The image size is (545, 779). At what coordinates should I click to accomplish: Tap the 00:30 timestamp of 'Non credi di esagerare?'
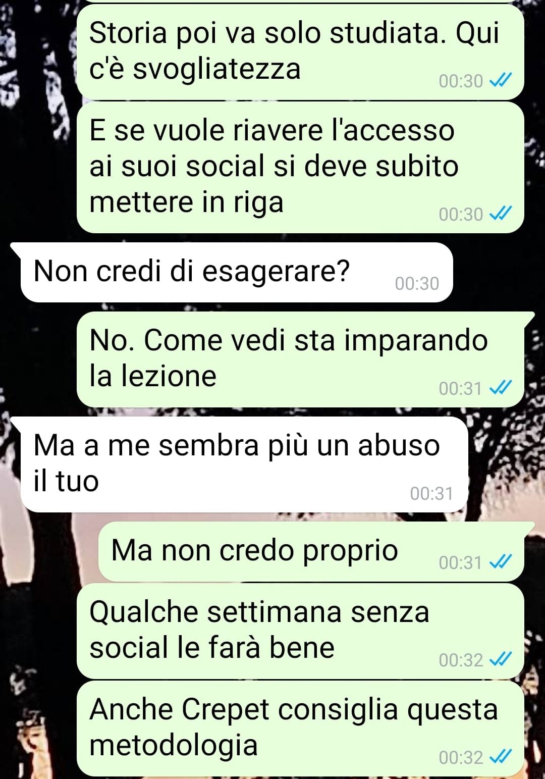417,283
